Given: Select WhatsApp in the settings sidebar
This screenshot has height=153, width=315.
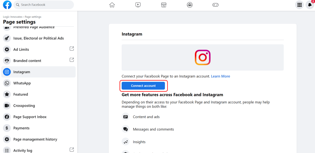Looking at the screenshot, I should click(38, 83).
